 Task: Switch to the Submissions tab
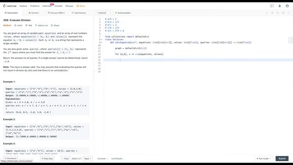coord(79,13)
